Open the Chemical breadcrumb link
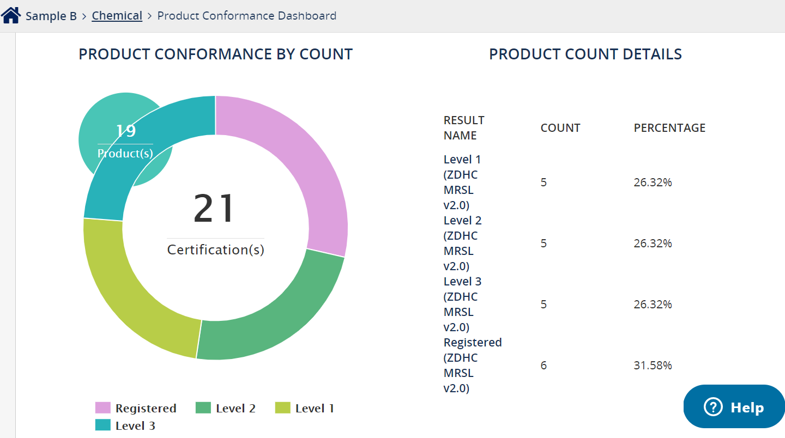 [x=117, y=16]
